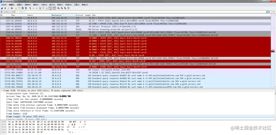Click the restart current capture icon
The width and height of the screenshot is (276, 135).
8,8
